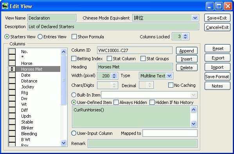Decrease the Width pixel value
Image resolution: width=234 pixels, height=154 pixels.
(114, 77)
